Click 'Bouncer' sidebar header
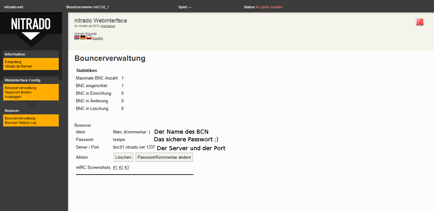The width and height of the screenshot is (434, 211). pos(12,111)
